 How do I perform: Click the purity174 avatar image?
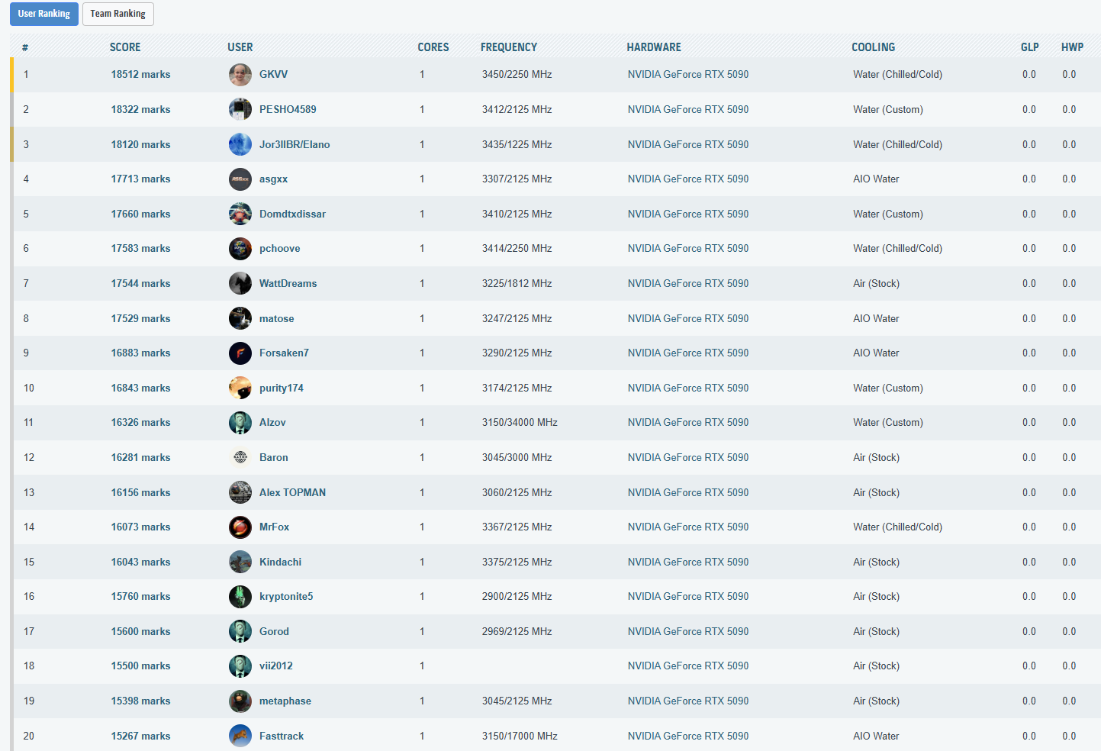(x=240, y=388)
